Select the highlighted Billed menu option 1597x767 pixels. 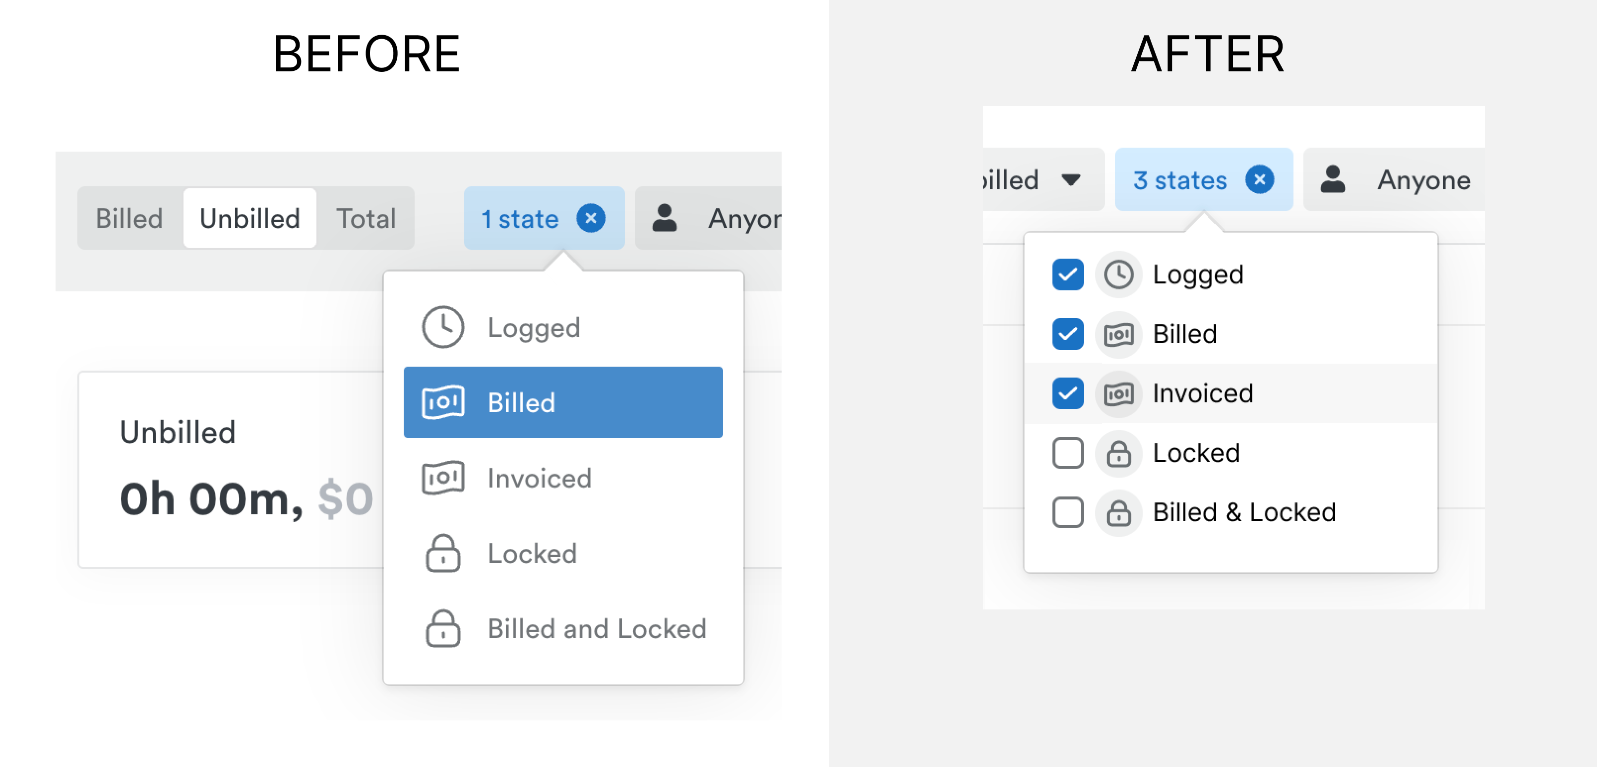click(x=562, y=402)
